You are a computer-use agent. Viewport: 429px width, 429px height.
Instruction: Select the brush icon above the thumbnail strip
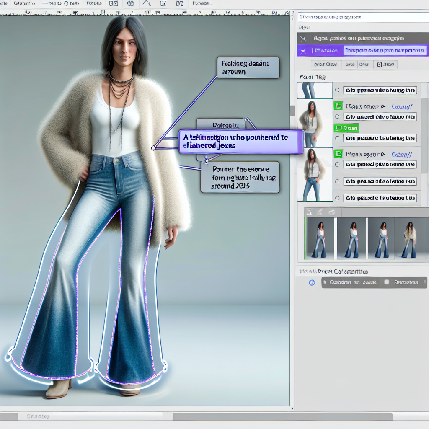click(x=319, y=212)
